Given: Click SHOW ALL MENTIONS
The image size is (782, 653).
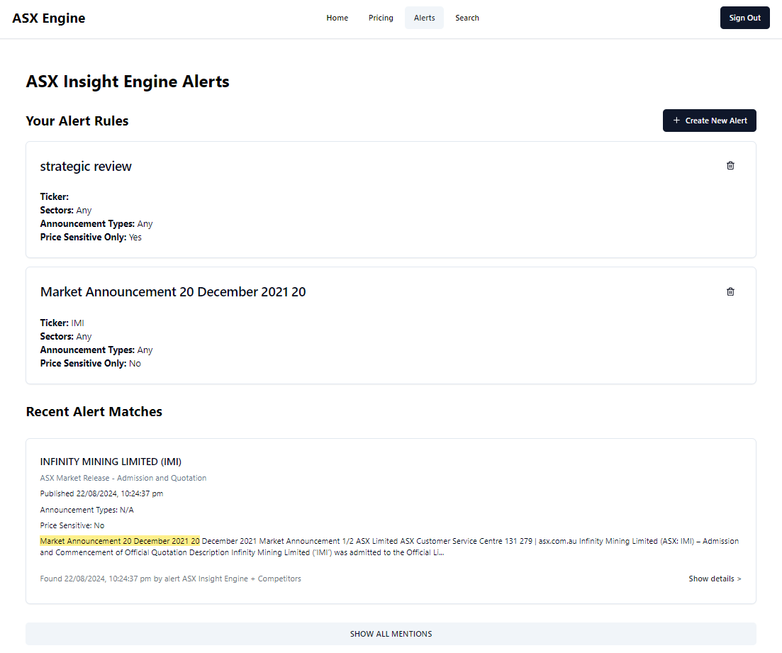Looking at the screenshot, I should click(391, 634).
